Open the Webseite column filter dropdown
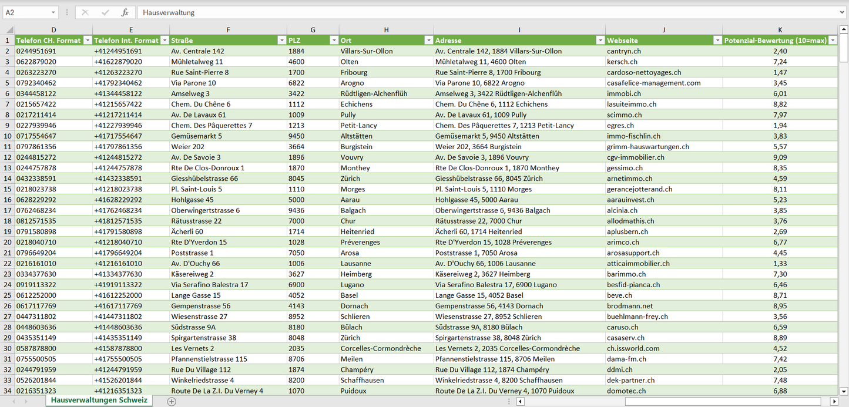 click(x=717, y=41)
